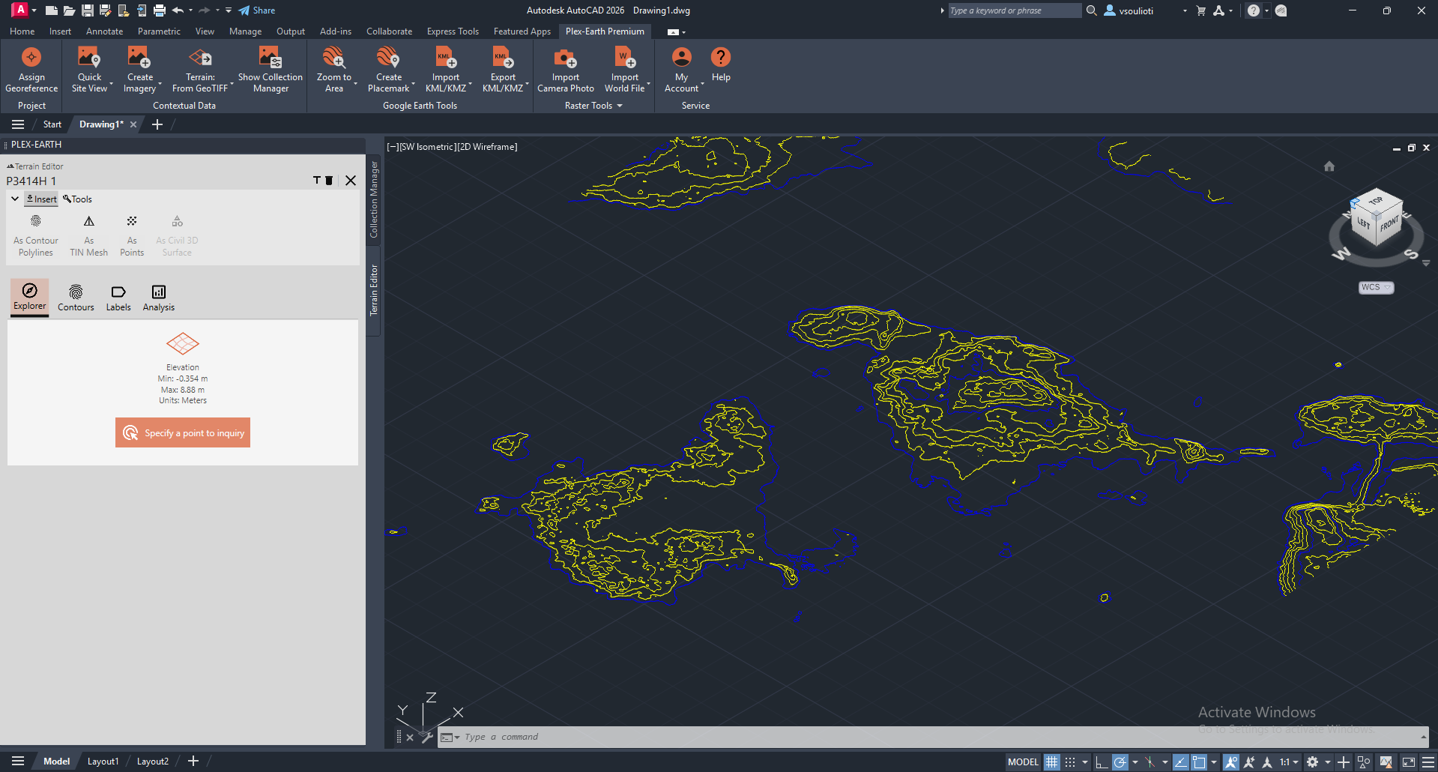Screen dimensions: 1438x772
Task: Insert terrain As TIN Mesh
Action: (x=89, y=236)
